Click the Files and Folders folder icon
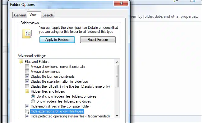The width and height of the screenshot is (202, 123). pyautogui.click(x=21, y=62)
